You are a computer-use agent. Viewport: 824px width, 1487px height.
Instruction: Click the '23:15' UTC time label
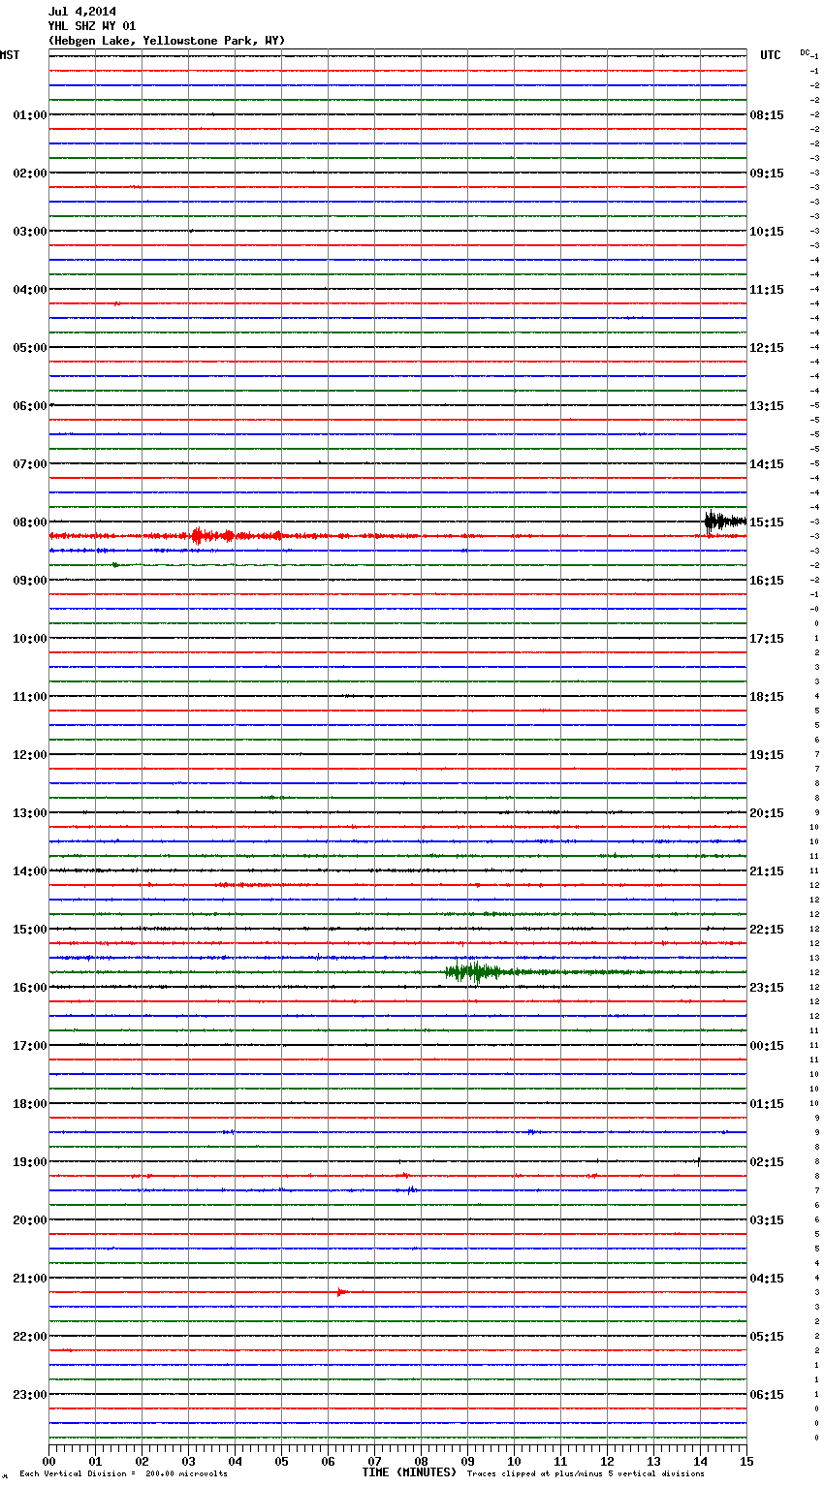click(x=767, y=988)
